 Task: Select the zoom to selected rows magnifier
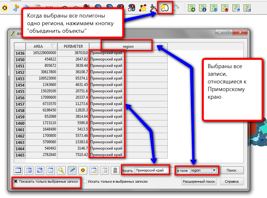61,170
